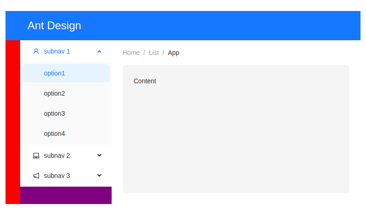Viewport: 366px width, 215px height.
Task: Click the App breadcrumb item
Action: [x=173, y=53]
